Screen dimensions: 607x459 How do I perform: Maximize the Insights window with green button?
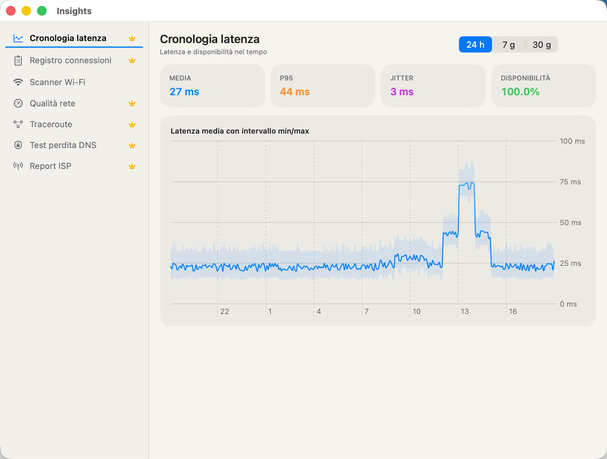[42, 11]
